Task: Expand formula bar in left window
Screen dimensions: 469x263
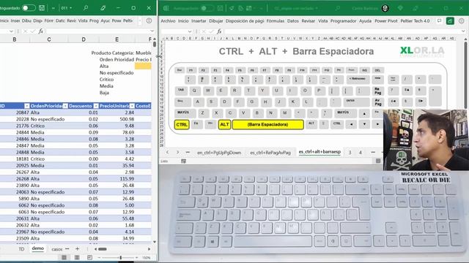Action: point(152,31)
